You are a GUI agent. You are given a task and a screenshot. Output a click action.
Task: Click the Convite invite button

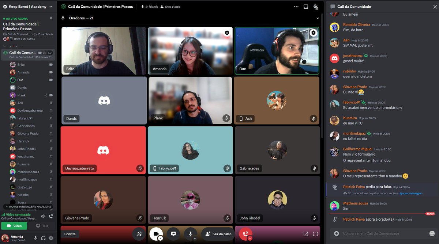pyautogui.click(x=70, y=234)
